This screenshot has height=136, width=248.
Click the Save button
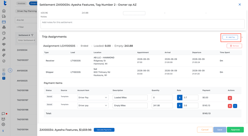click(220, 130)
